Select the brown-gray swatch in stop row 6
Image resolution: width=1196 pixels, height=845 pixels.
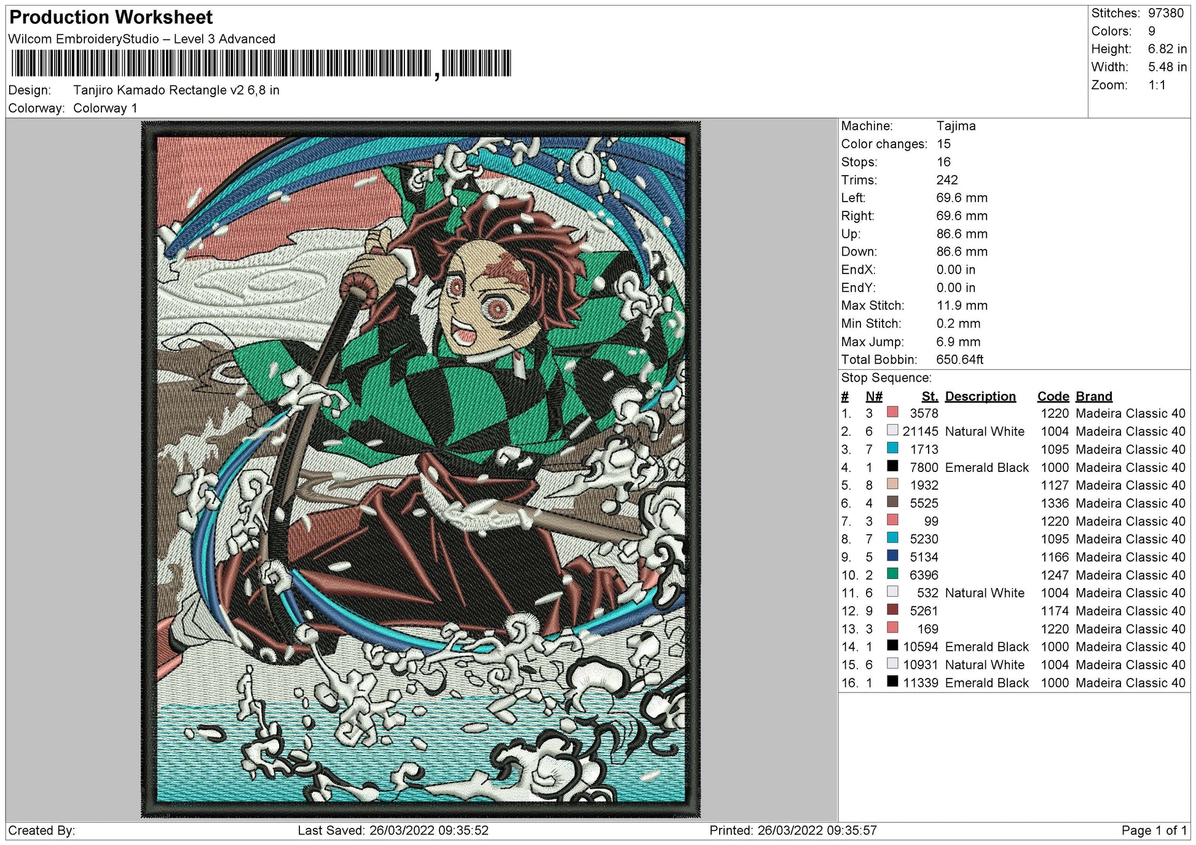coord(892,502)
